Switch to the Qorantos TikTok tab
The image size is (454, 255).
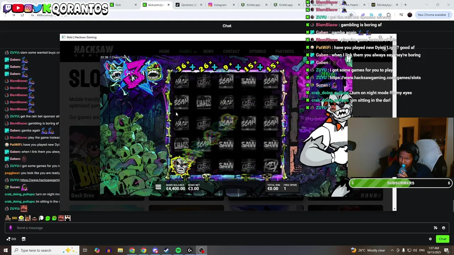click(x=189, y=5)
